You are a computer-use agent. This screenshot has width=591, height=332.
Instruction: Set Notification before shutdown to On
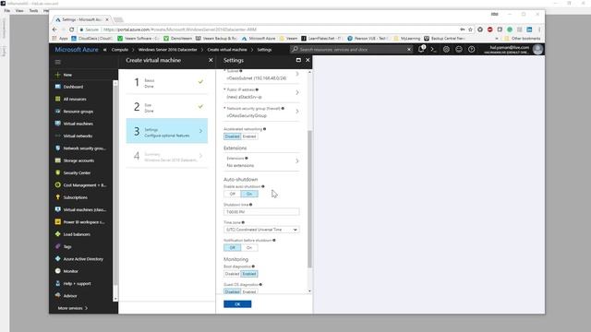(x=249, y=248)
